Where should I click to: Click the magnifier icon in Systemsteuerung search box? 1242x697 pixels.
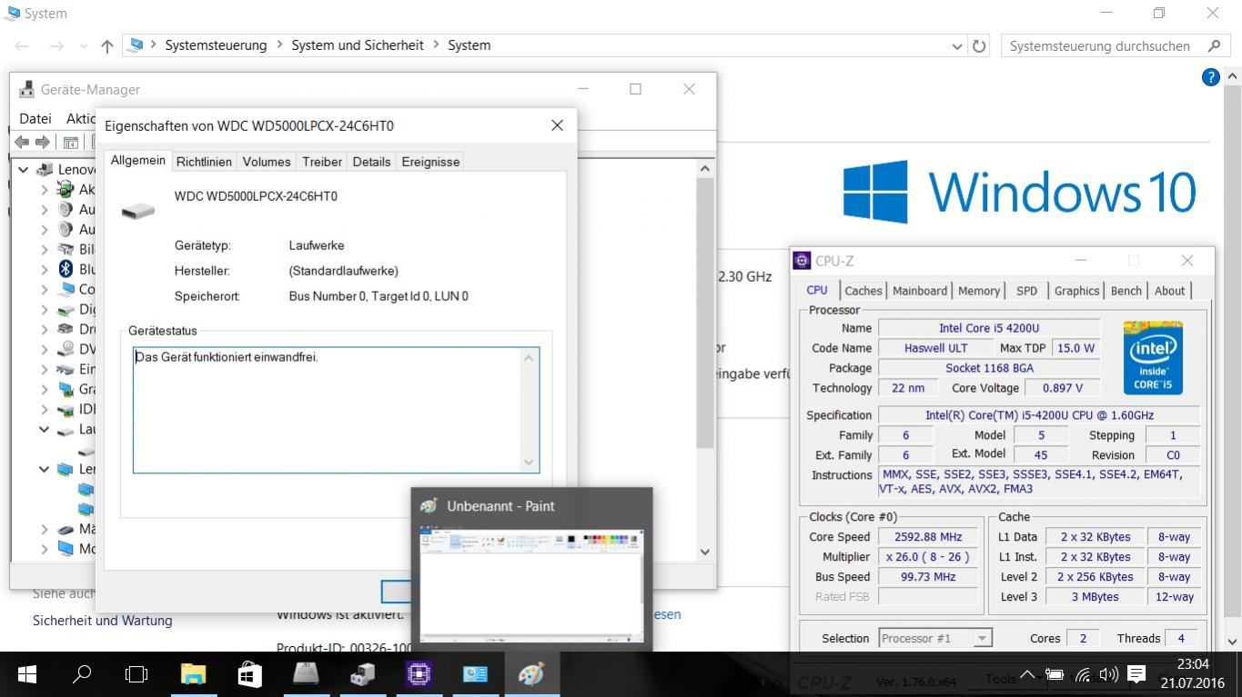point(1214,45)
